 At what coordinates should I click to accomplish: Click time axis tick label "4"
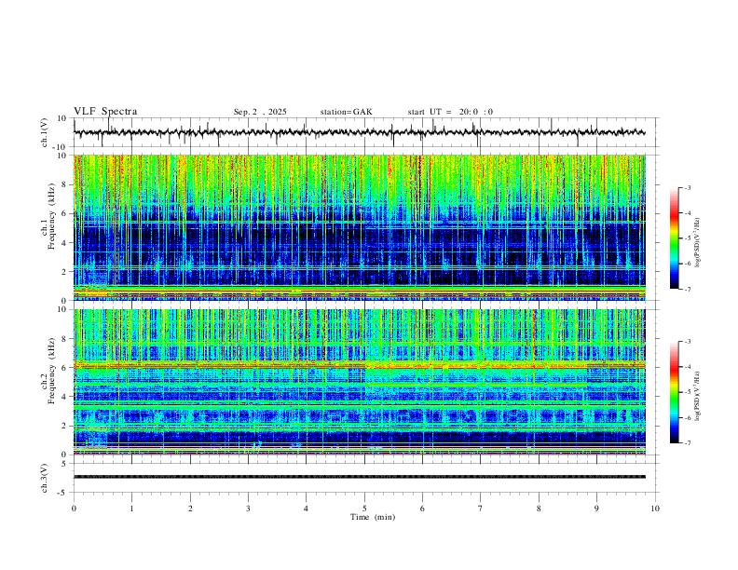click(x=307, y=509)
